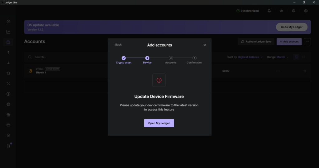Click the Send up-arrow sidebar icon
Screen dimensions: 319x168
8,52
